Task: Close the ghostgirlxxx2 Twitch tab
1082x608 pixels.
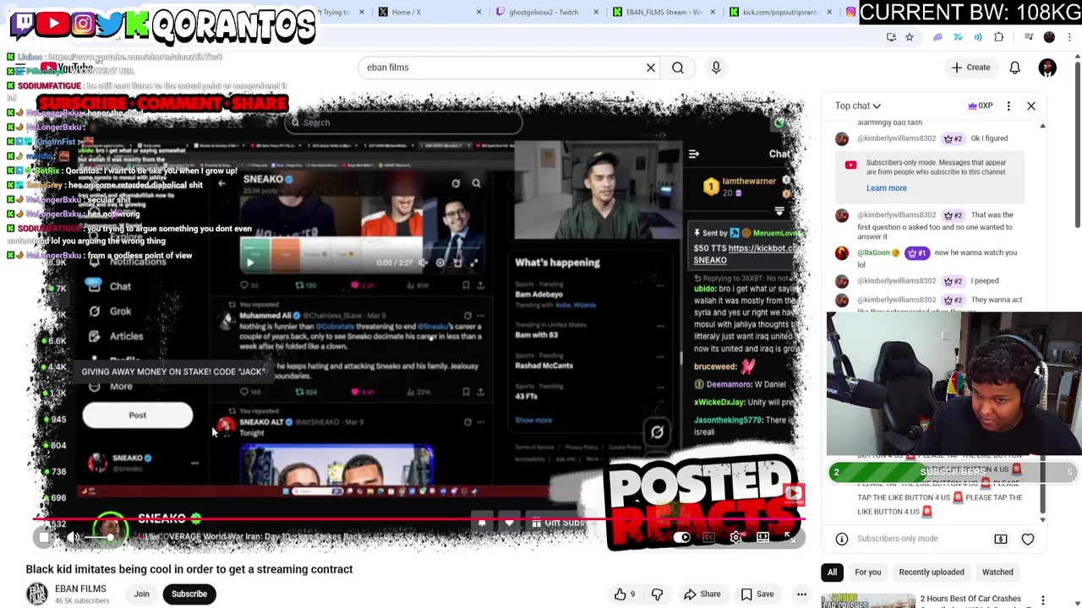Action: pyautogui.click(x=595, y=12)
